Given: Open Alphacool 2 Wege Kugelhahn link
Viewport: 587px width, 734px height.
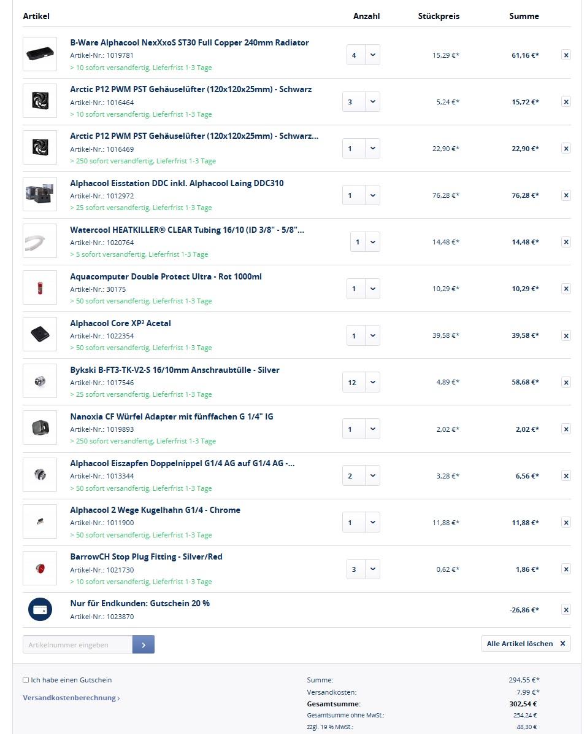Looking at the screenshot, I should (x=155, y=510).
